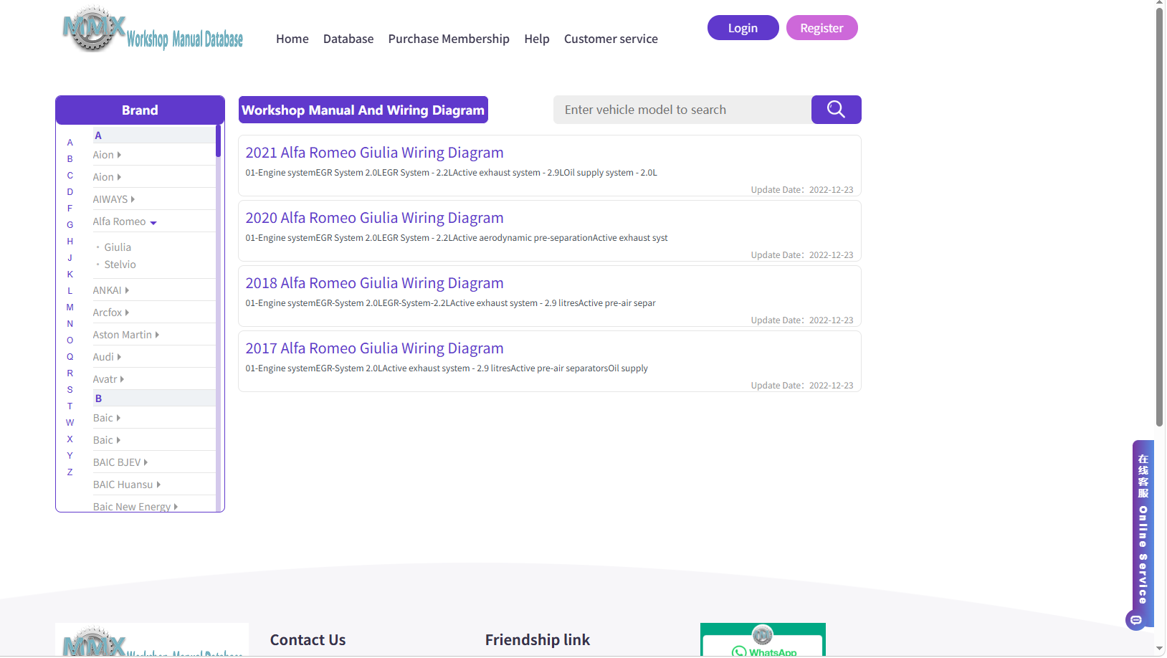Click the Register button

(x=822, y=28)
